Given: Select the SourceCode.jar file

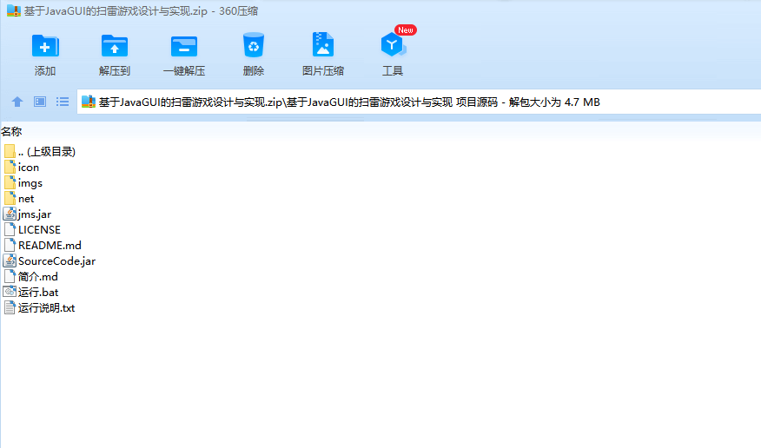Looking at the screenshot, I should [x=50, y=260].
